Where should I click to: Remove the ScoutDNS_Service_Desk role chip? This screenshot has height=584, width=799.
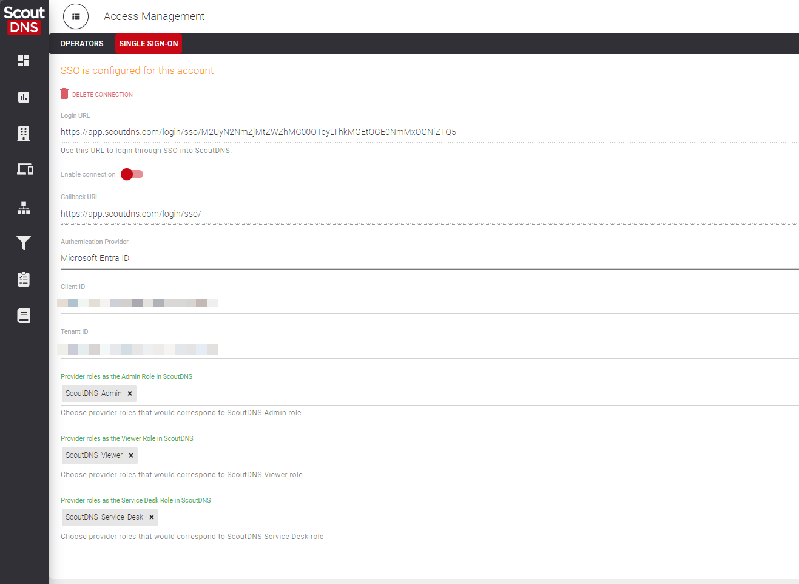tap(152, 517)
